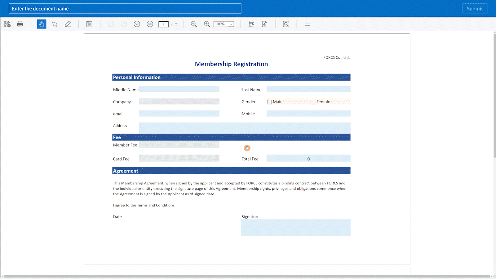The height and width of the screenshot is (279, 496).
Task: Click the Submit button
Action: (x=475, y=9)
